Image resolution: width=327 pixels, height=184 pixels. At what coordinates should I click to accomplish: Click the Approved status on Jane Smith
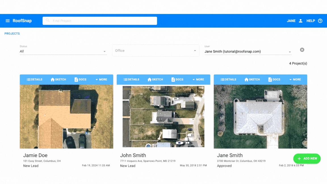[x=225, y=166]
